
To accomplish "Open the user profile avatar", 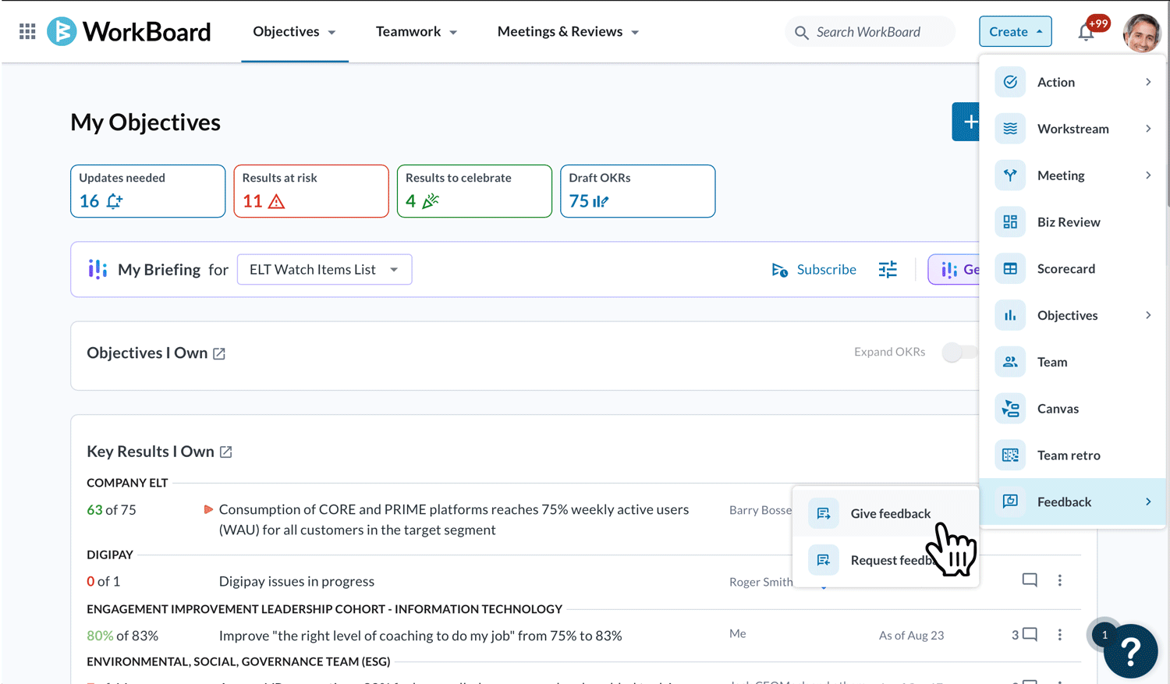I will click(1142, 32).
